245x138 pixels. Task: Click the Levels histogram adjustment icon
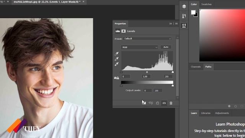click(118, 31)
